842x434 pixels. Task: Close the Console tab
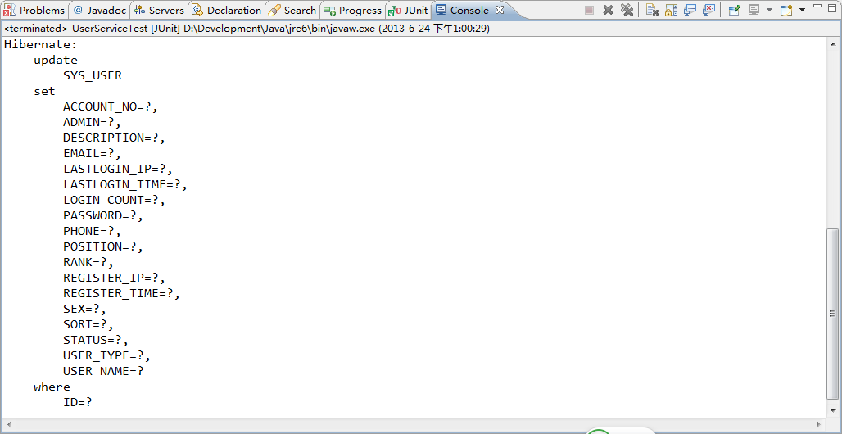[500, 10]
